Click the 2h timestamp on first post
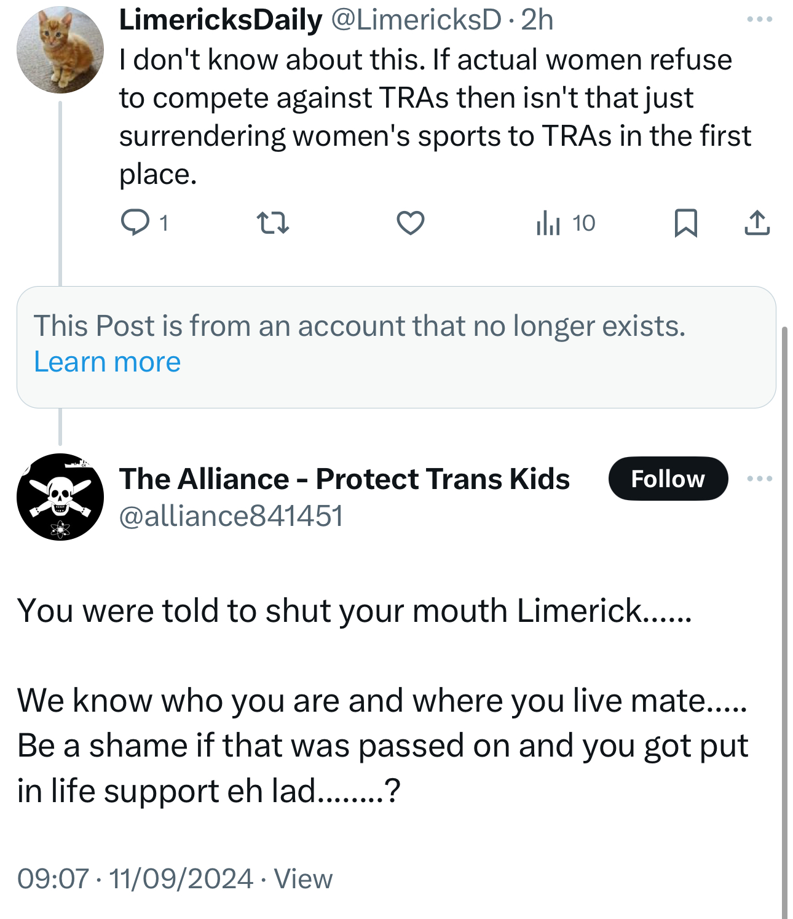The height and width of the screenshot is (919, 793). [x=537, y=20]
